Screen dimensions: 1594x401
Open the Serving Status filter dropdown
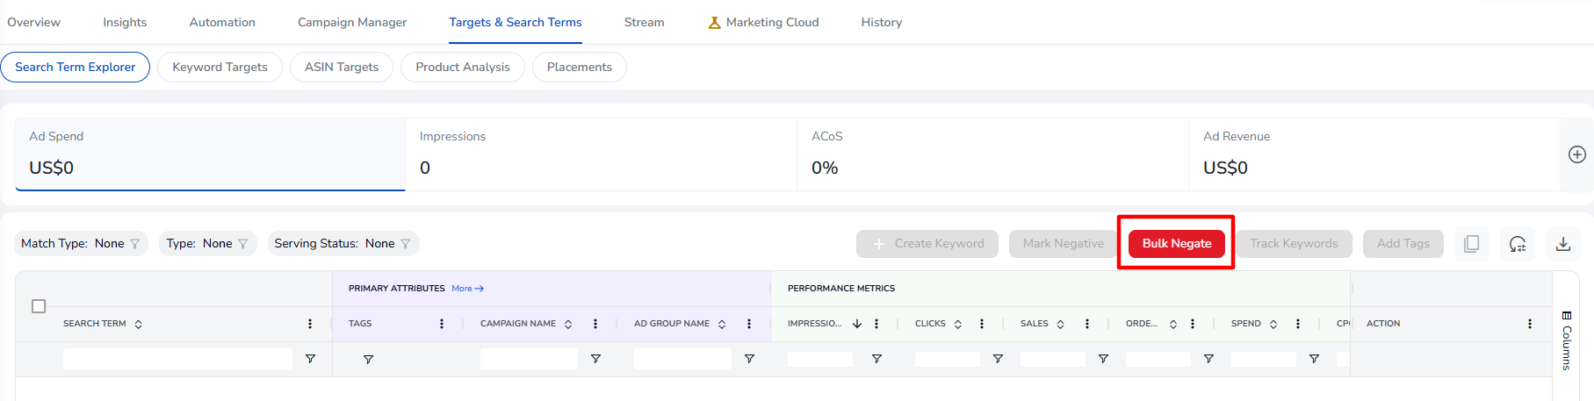[343, 244]
